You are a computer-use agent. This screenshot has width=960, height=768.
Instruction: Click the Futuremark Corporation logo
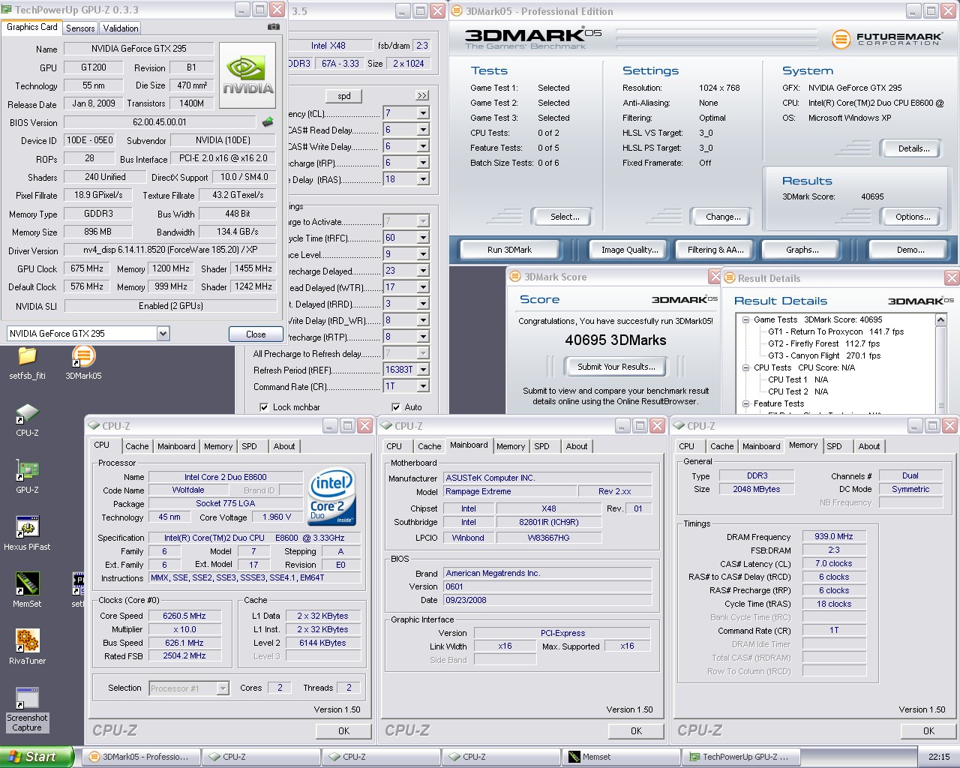click(x=886, y=39)
